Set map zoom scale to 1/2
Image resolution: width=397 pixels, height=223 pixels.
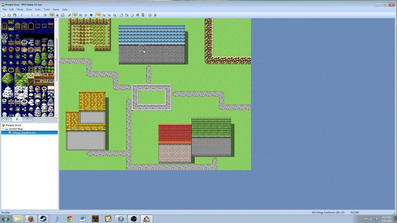tap(104, 15)
